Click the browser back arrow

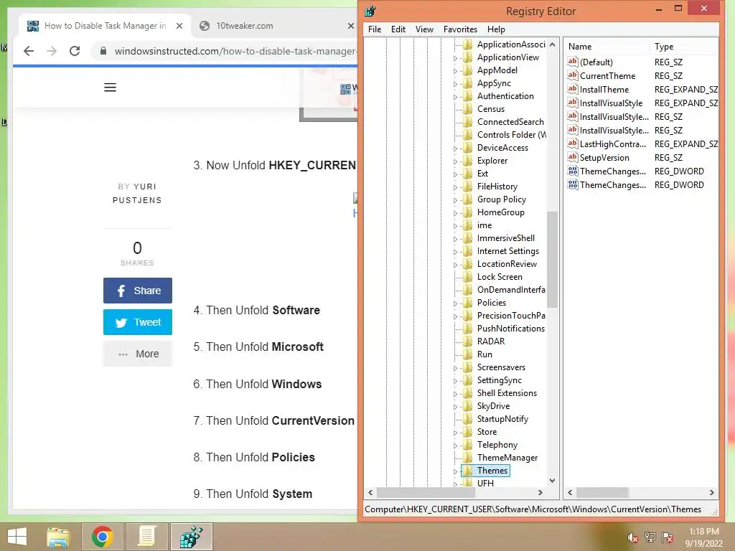point(29,51)
